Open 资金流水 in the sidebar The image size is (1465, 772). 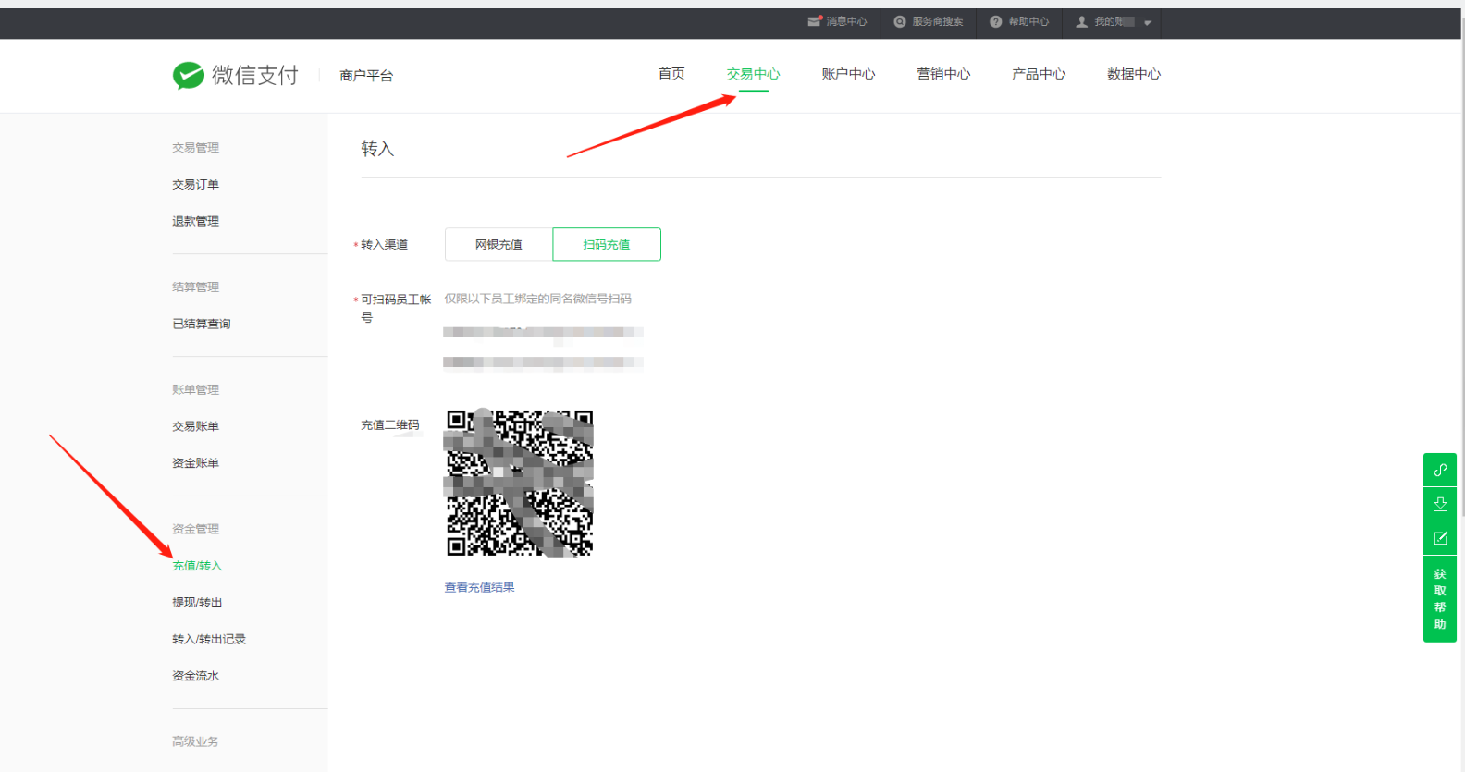pyautogui.click(x=195, y=677)
